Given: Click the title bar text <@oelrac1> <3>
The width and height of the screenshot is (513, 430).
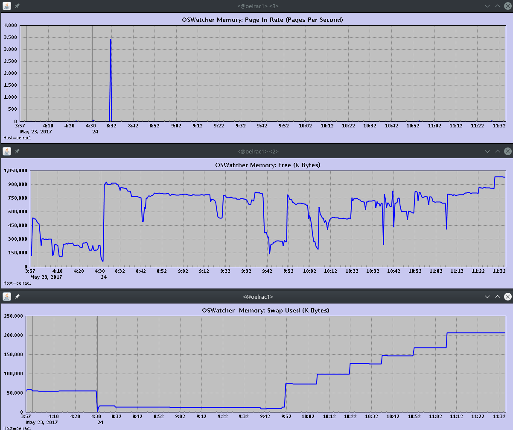Looking at the screenshot, I should pyautogui.click(x=258, y=6).
